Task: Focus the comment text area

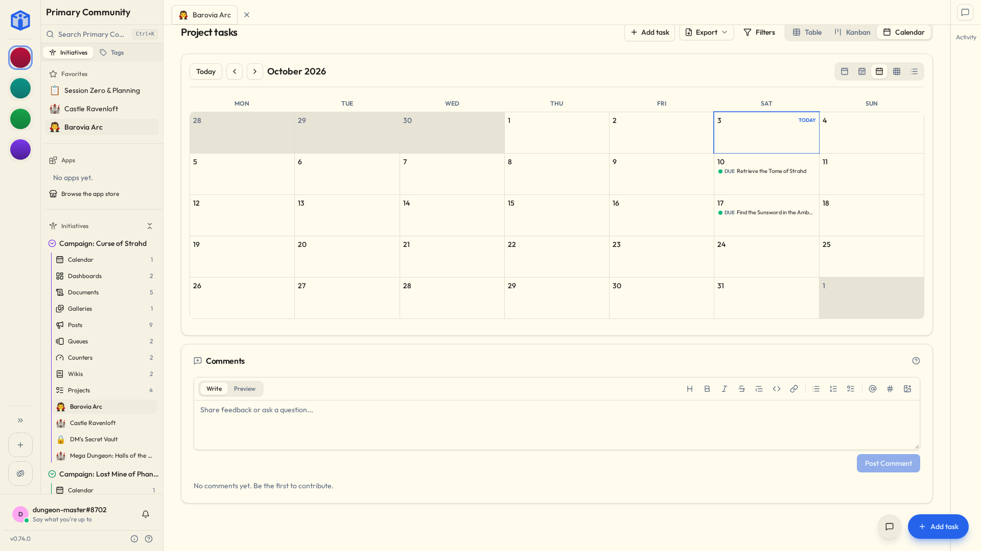Action: (557, 425)
